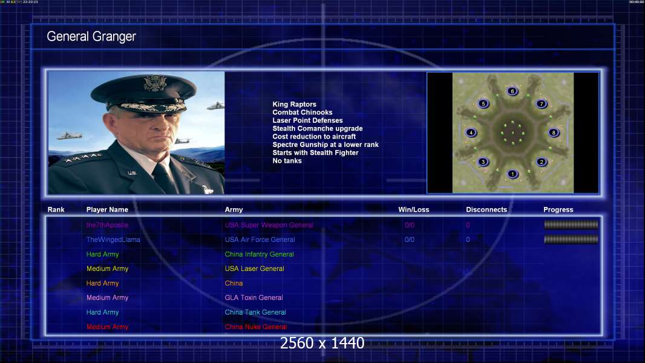Image resolution: width=645 pixels, height=363 pixels.
Task: Select start position 4 marker
Action: [x=471, y=132]
